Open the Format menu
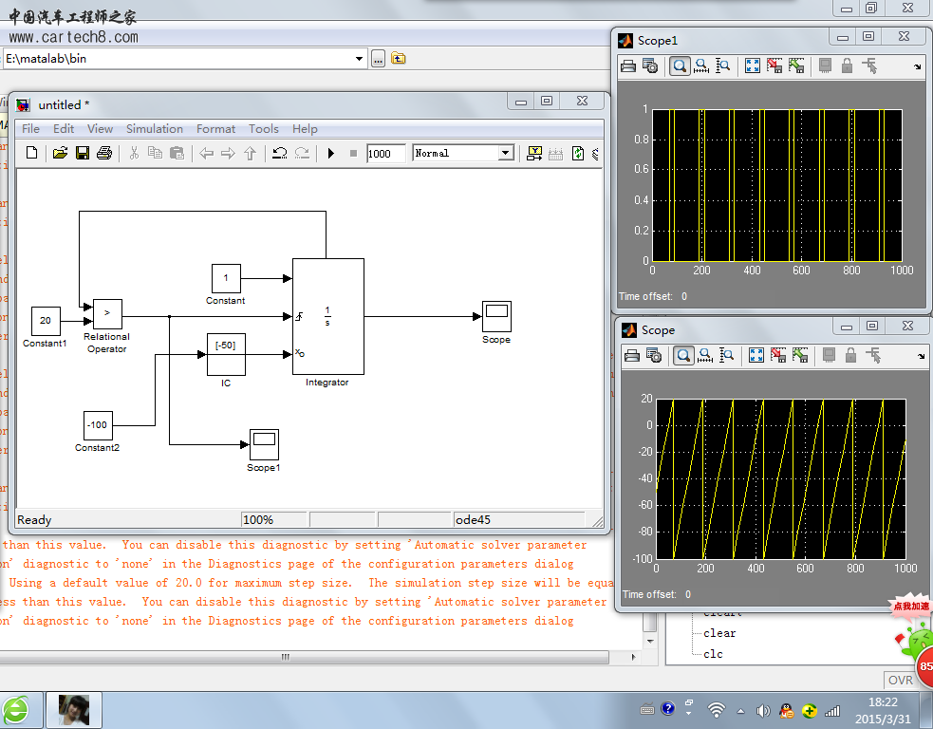933x729 pixels. pyautogui.click(x=215, y=128)
